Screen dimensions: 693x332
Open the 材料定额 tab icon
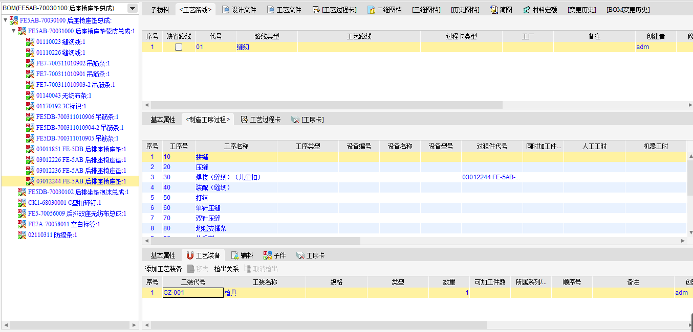pyautogui.click(x=527, y=10)
